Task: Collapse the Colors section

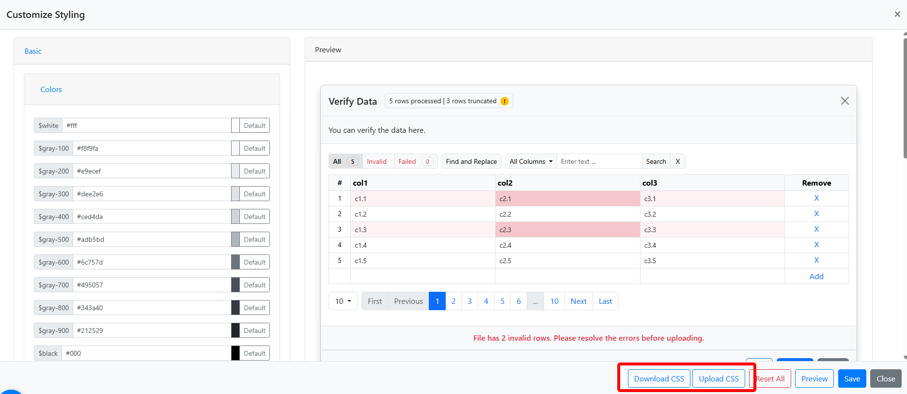Action: pos(51,89)
